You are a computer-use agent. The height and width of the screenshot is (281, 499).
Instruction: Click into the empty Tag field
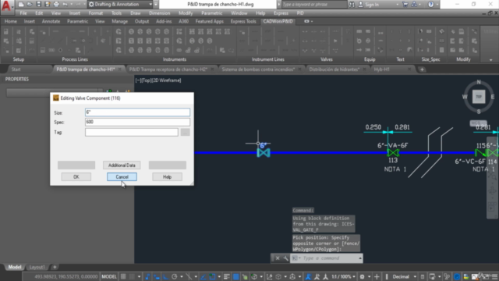point(132,132)
